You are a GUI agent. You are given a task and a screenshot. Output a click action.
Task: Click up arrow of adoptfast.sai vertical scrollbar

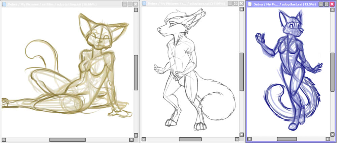pos(333,10)
